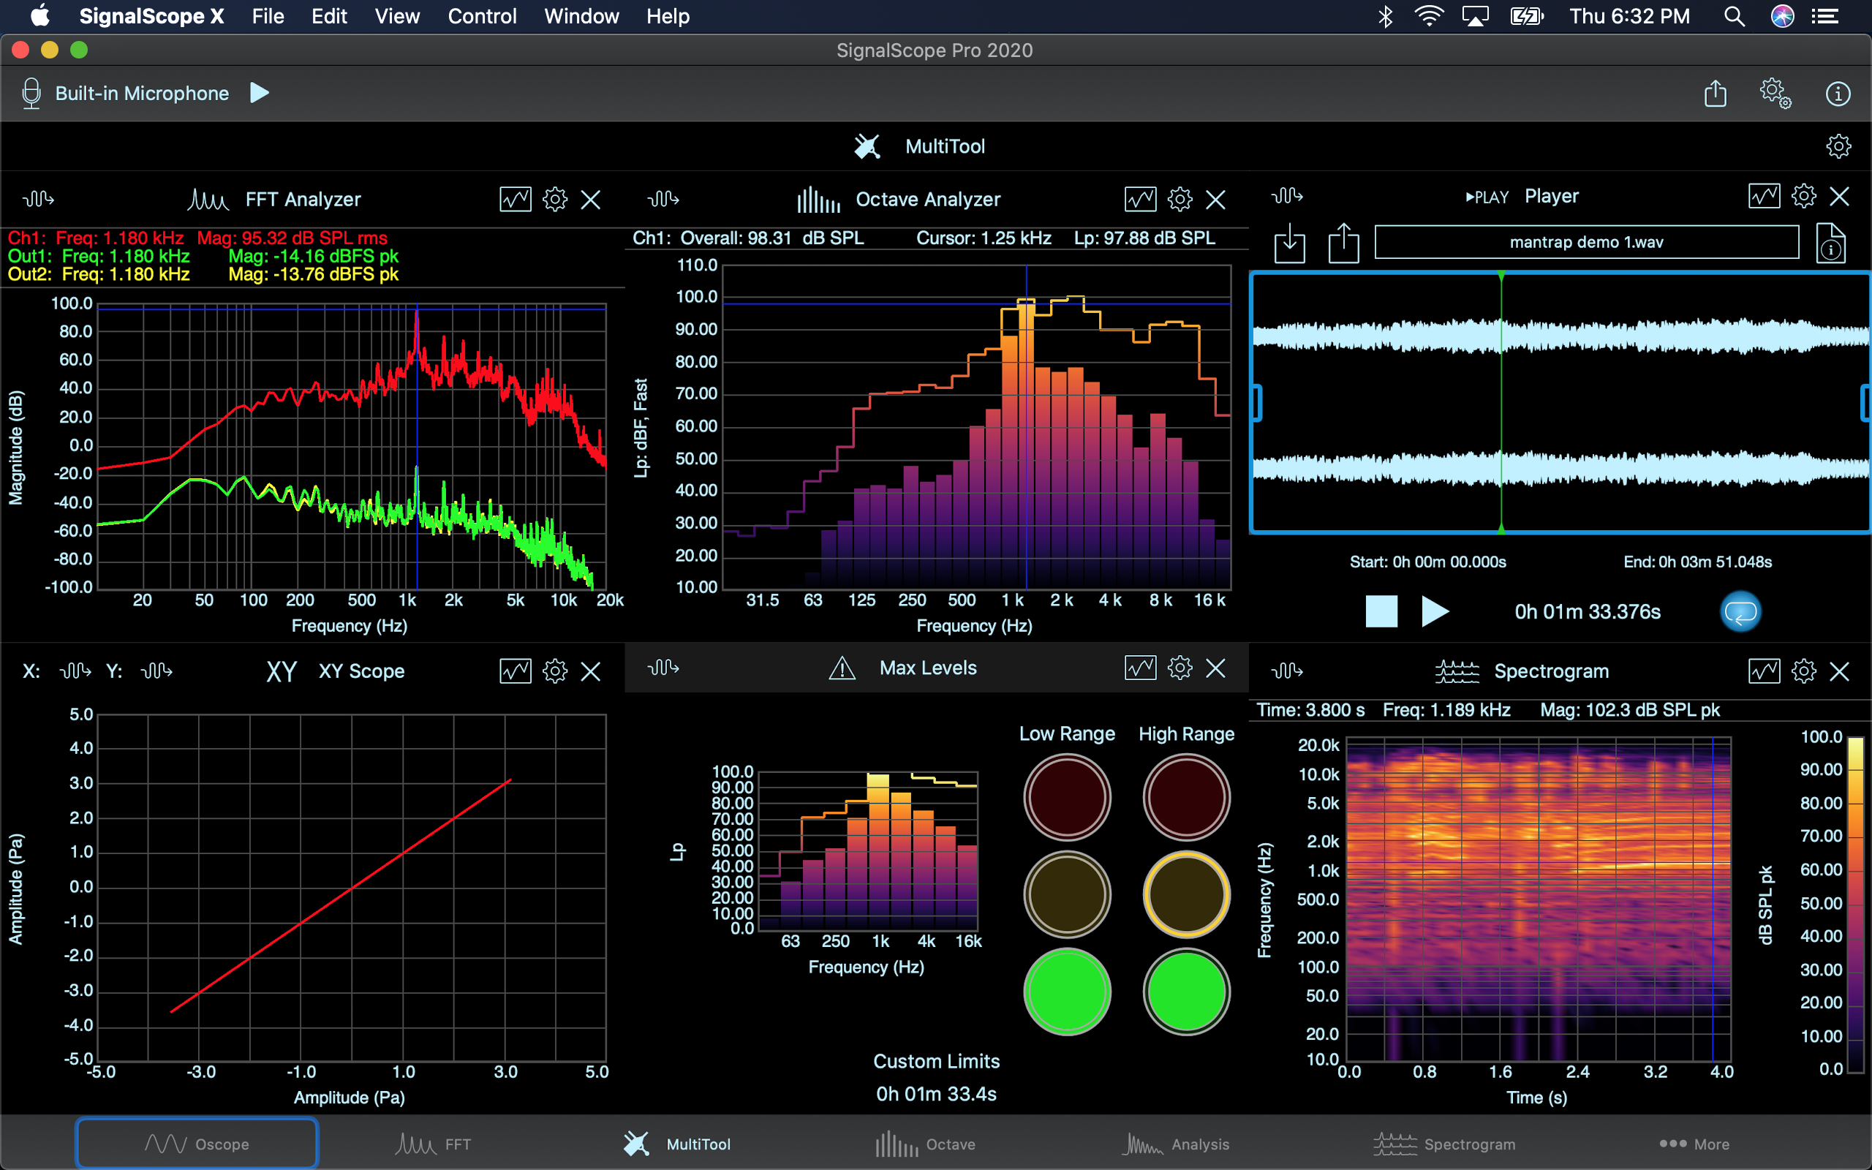The height and width of the screenshot is (1170, 1872).
Task: Open the Spectrogram panel settings gear
Action: (1803, 671)
